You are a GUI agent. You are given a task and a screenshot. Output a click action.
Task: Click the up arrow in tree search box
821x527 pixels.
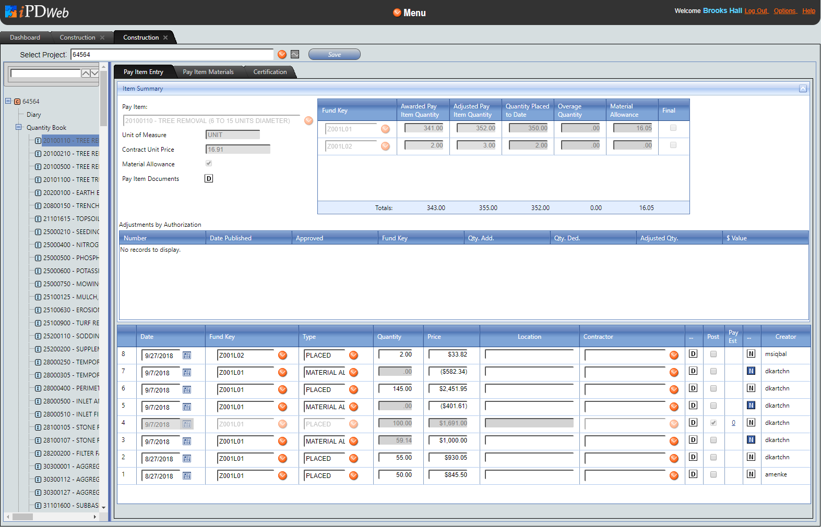[x=86, y=73]
